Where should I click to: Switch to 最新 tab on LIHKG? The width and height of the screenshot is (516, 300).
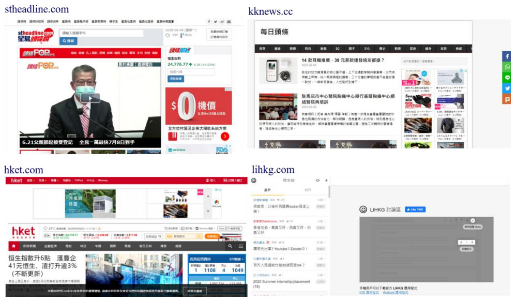click(x=267, y=190)
